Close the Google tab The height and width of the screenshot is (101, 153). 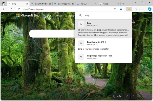tap(118, 4)
